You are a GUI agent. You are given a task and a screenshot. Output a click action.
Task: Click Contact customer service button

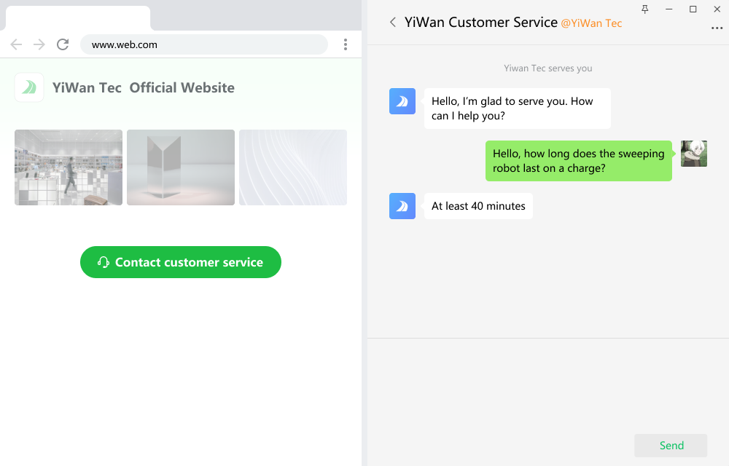pos(181,262)
